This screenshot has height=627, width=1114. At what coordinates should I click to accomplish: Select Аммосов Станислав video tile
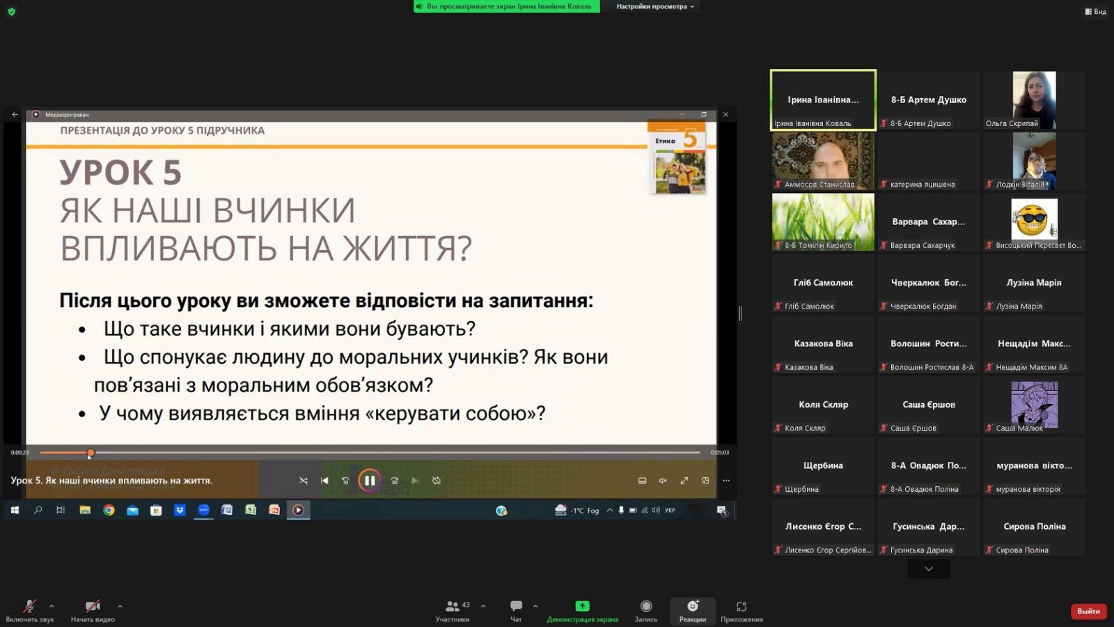(x=823, y=161)
